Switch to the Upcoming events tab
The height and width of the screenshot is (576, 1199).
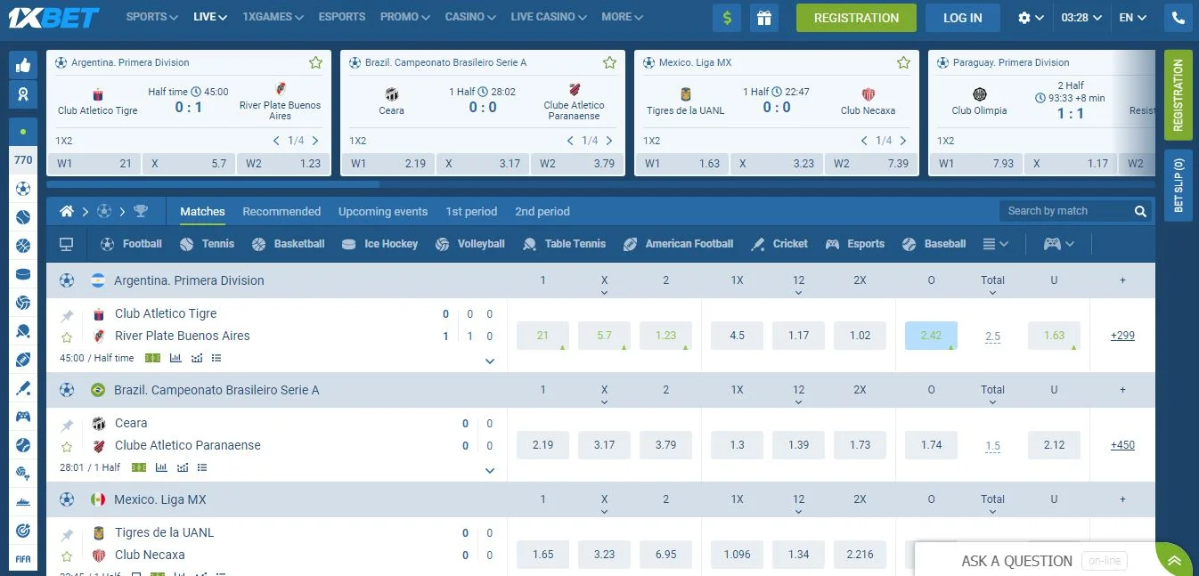point(383,212)
